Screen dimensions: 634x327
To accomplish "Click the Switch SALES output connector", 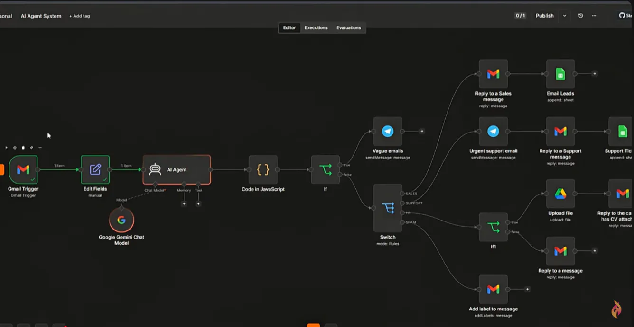I will pos(402,194).
